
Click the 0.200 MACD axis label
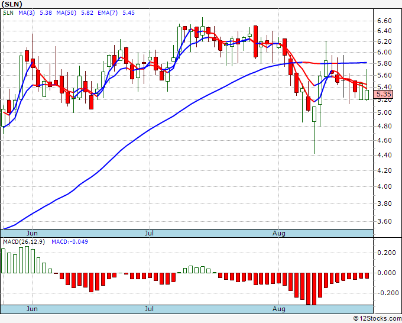387,253
